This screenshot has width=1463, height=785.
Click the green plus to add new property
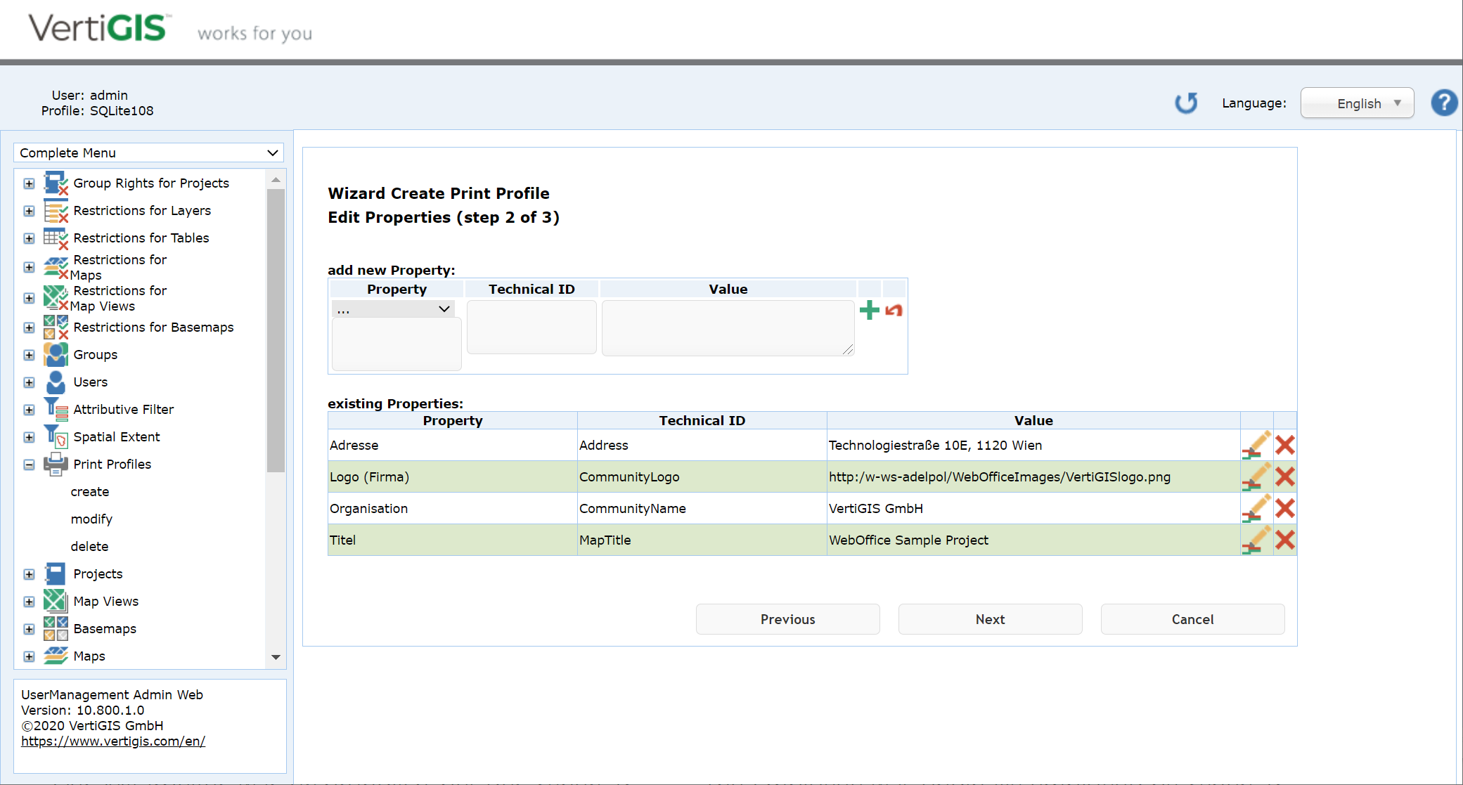[x=869, y=309]
